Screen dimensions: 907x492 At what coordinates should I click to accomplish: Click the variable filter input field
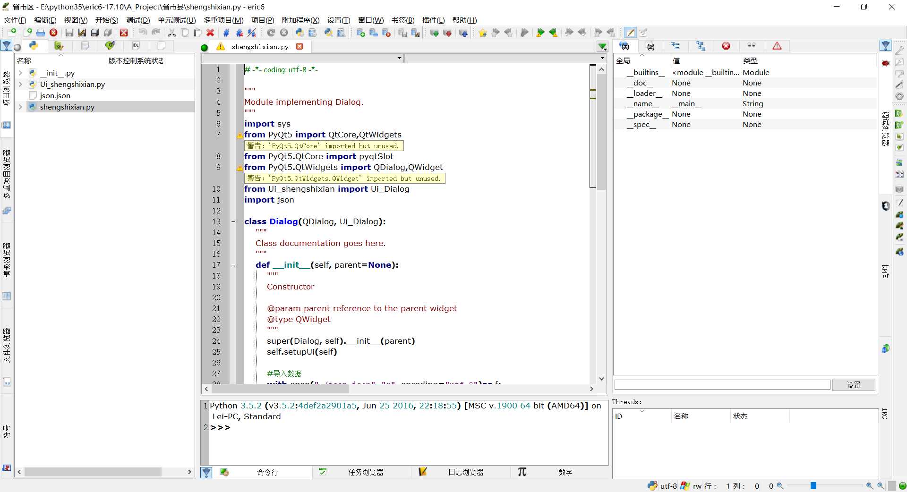[722, 385]
